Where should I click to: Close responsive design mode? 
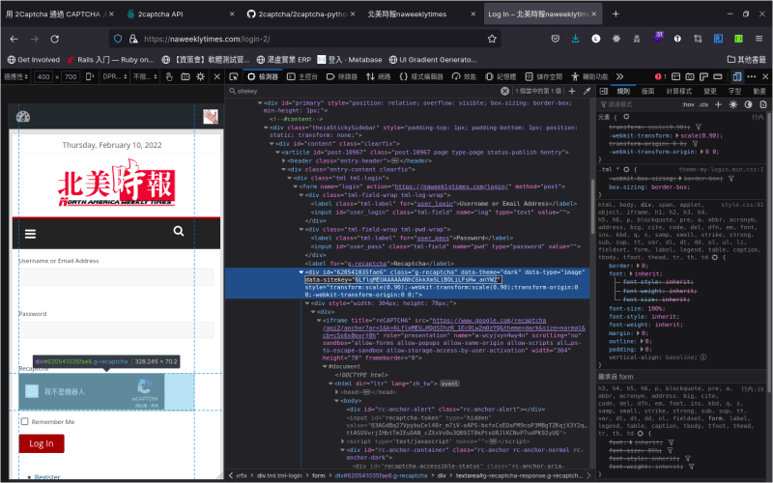[x=216, y=76]
